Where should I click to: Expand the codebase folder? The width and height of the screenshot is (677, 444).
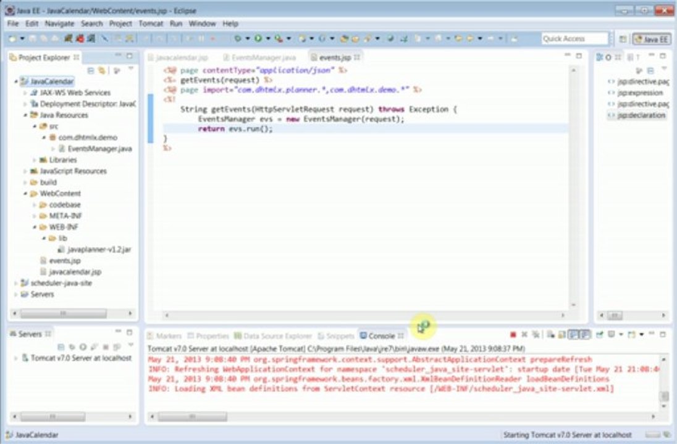pos(34,205)
